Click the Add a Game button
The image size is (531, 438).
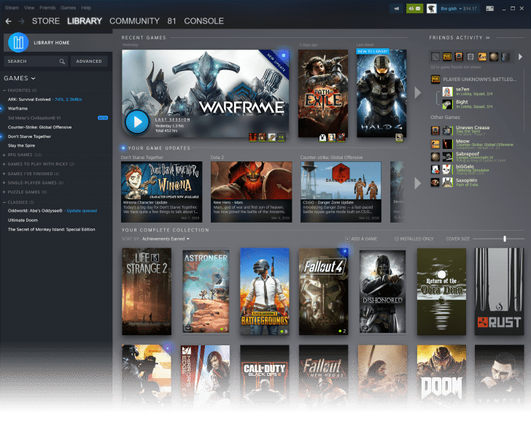point(363,239)
